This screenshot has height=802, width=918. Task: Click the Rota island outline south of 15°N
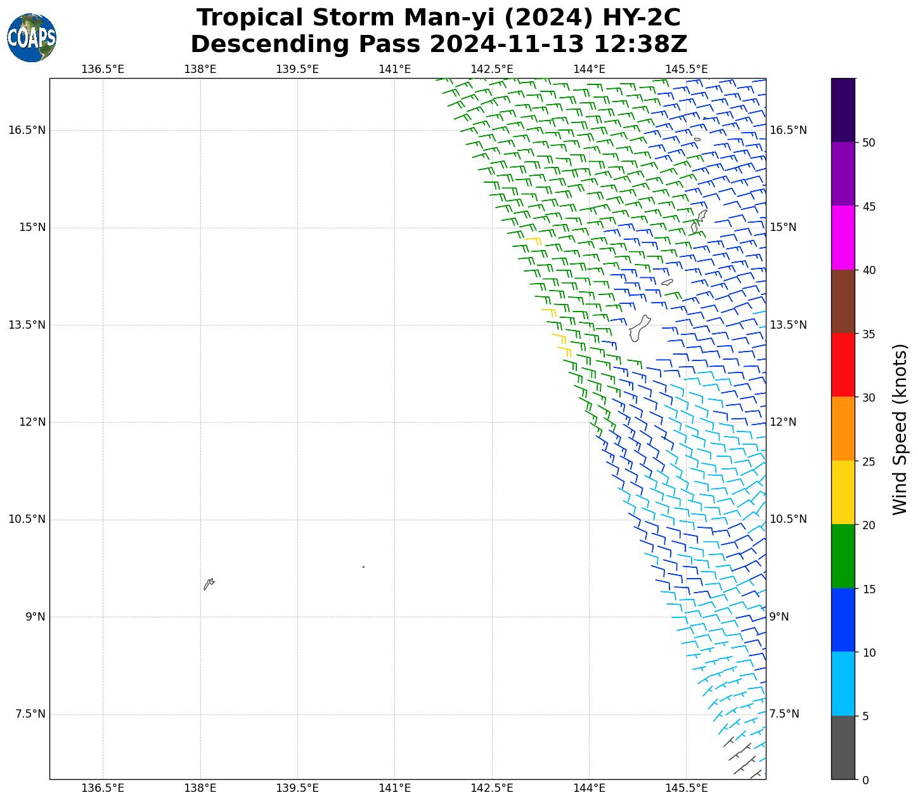pos(667,282)
